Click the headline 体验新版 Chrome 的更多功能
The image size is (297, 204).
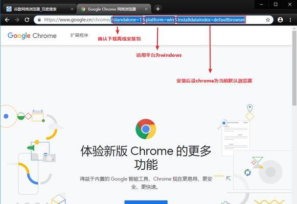click(146, 158)
